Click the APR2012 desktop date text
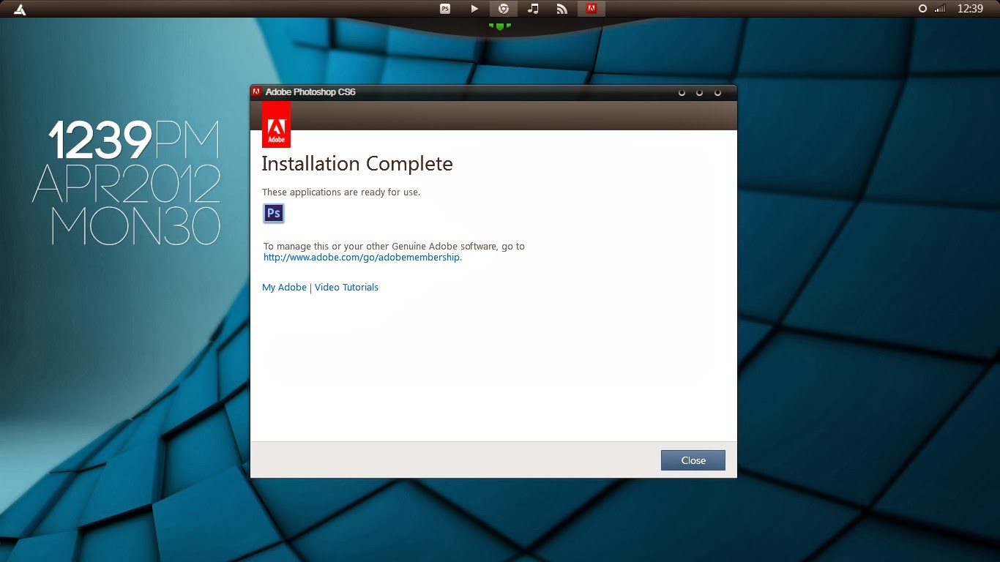Viewport: 1000px width, 562px height. click(127, 184)
